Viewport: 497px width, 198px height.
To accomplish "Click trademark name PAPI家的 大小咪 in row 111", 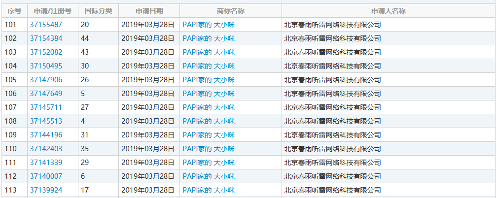I will point(209,163).
